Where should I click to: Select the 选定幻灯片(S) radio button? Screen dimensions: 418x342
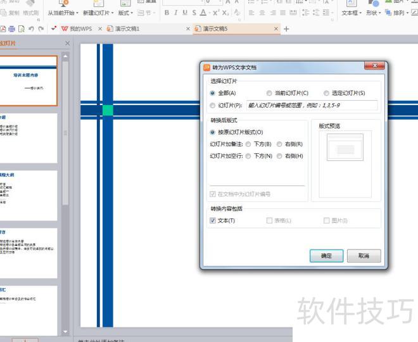(x=326, y=93)
